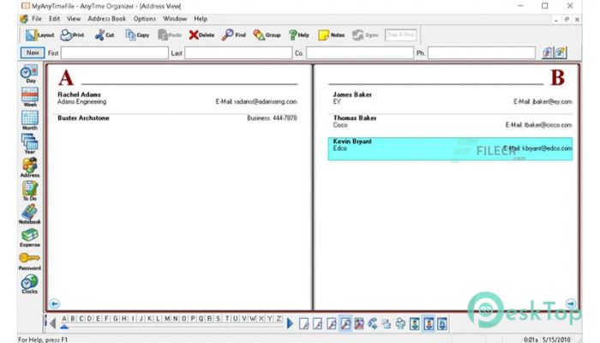Open the Password keeper in the sidebar

pos(30,261)
